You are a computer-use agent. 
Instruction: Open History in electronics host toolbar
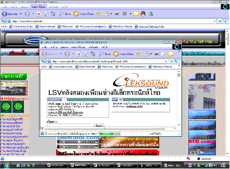click(99, 14)
